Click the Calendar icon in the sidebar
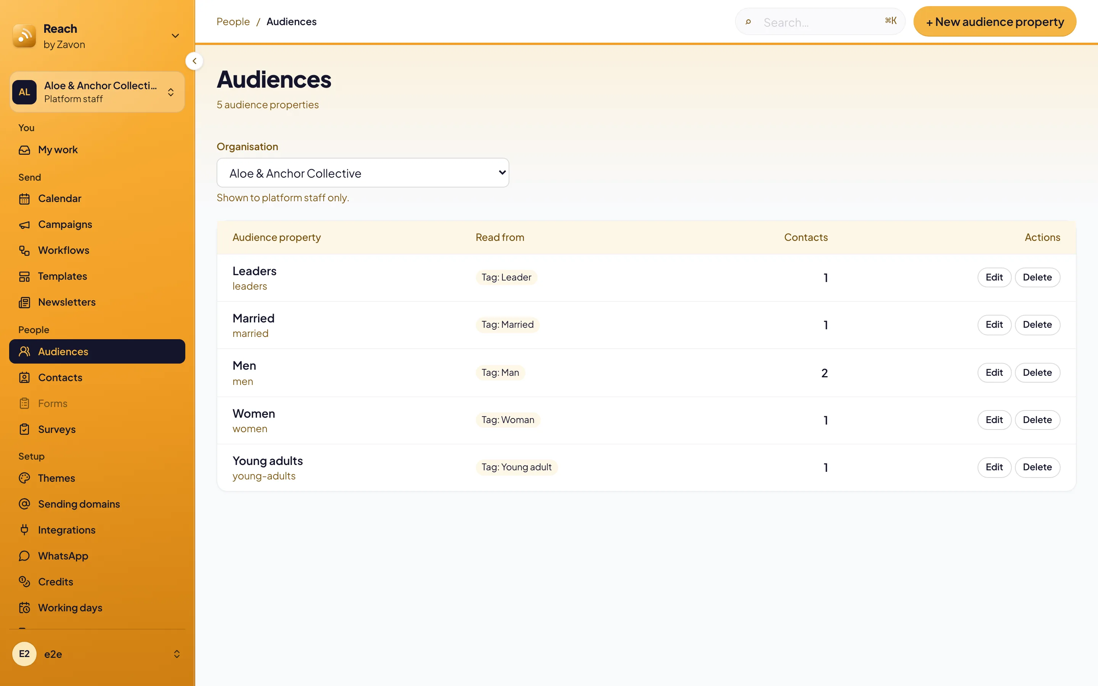 click(x=24, y=199)
